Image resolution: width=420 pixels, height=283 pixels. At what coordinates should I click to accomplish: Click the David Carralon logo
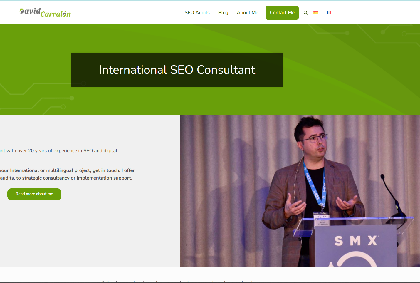tap(45, 13)
